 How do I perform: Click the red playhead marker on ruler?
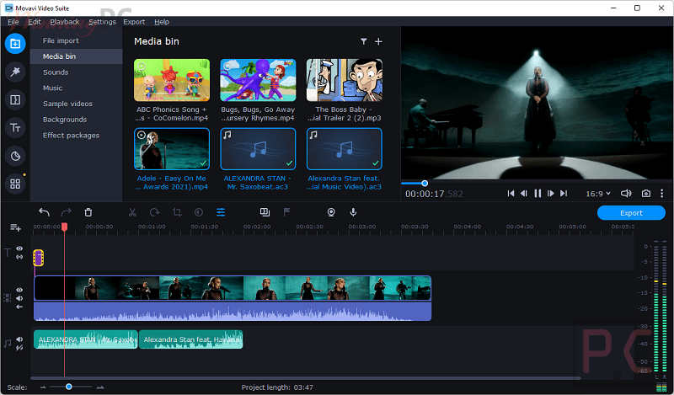point(65,227)
